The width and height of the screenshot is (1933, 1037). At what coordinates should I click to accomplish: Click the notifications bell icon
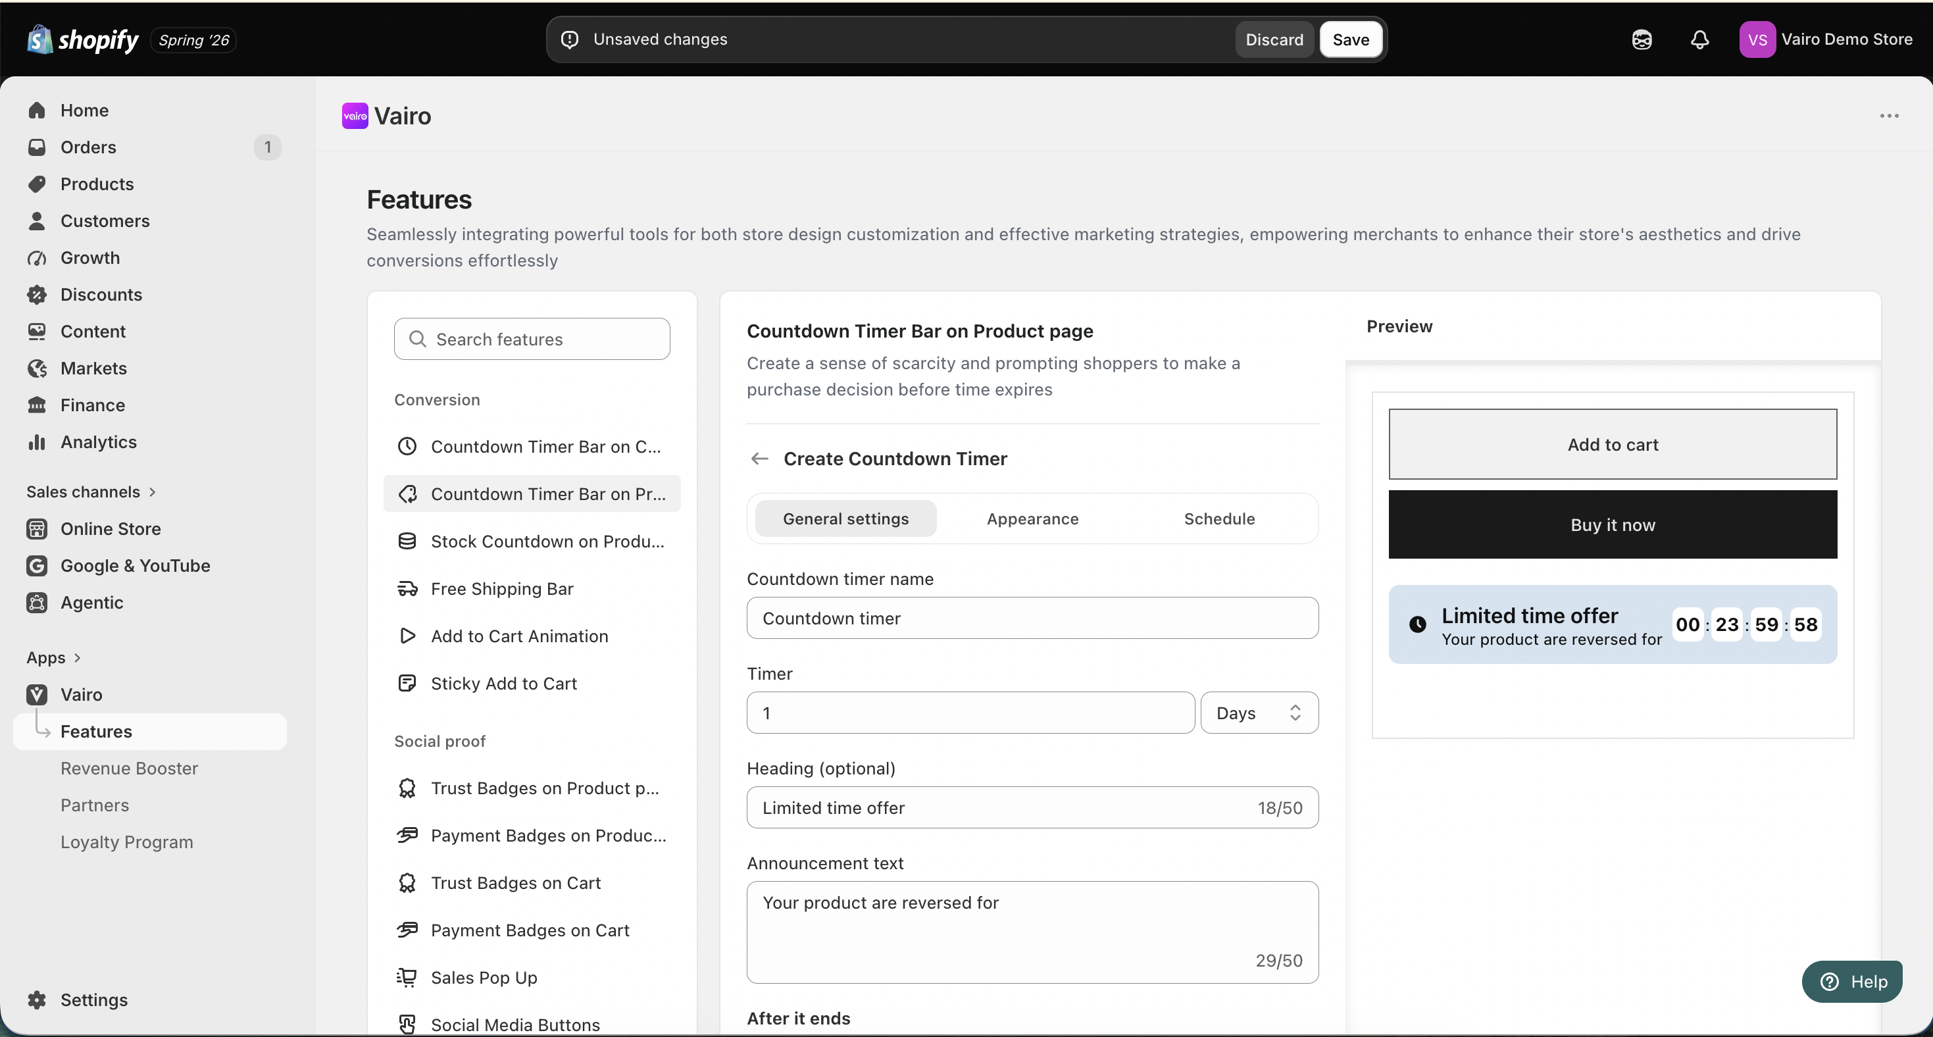pyautogui.click(x=1699, y=39)
